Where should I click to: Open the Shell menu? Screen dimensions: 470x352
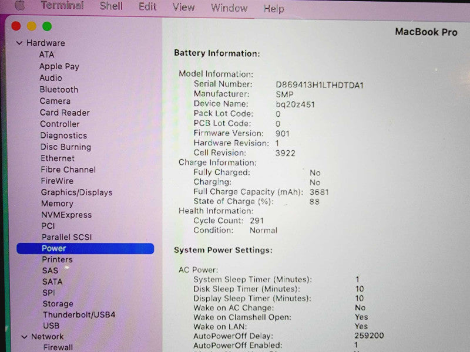pyautogui.click(x=111, y=6)
